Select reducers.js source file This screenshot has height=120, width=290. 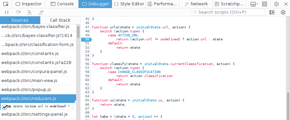point(38,99)
